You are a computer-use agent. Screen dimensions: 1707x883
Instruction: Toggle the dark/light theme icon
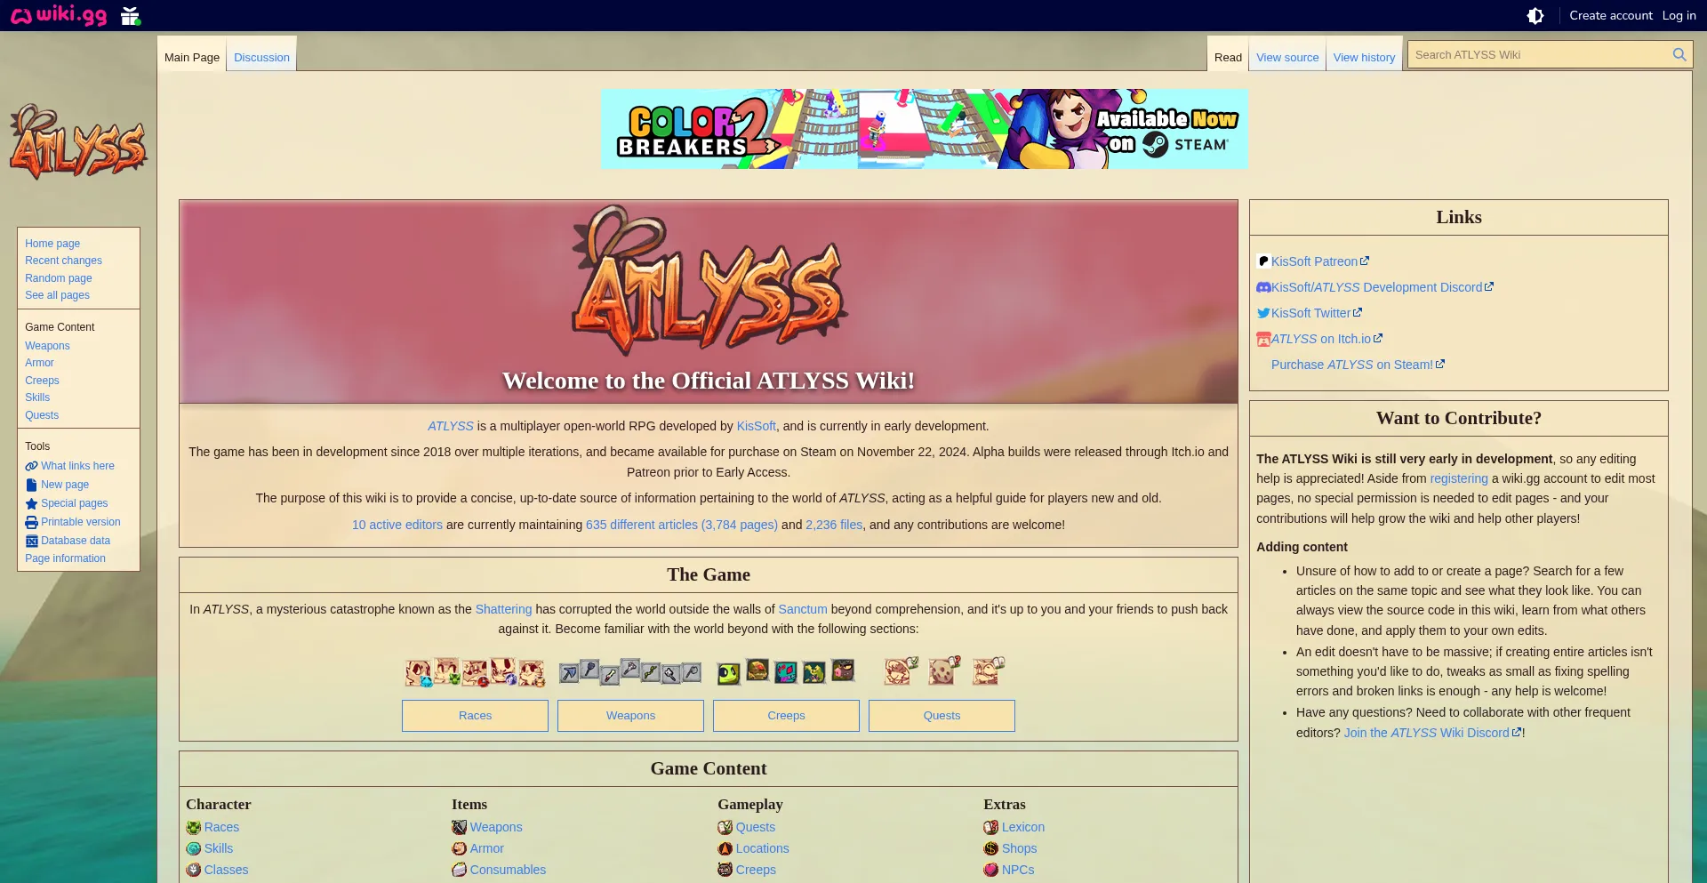(1535, 16)
